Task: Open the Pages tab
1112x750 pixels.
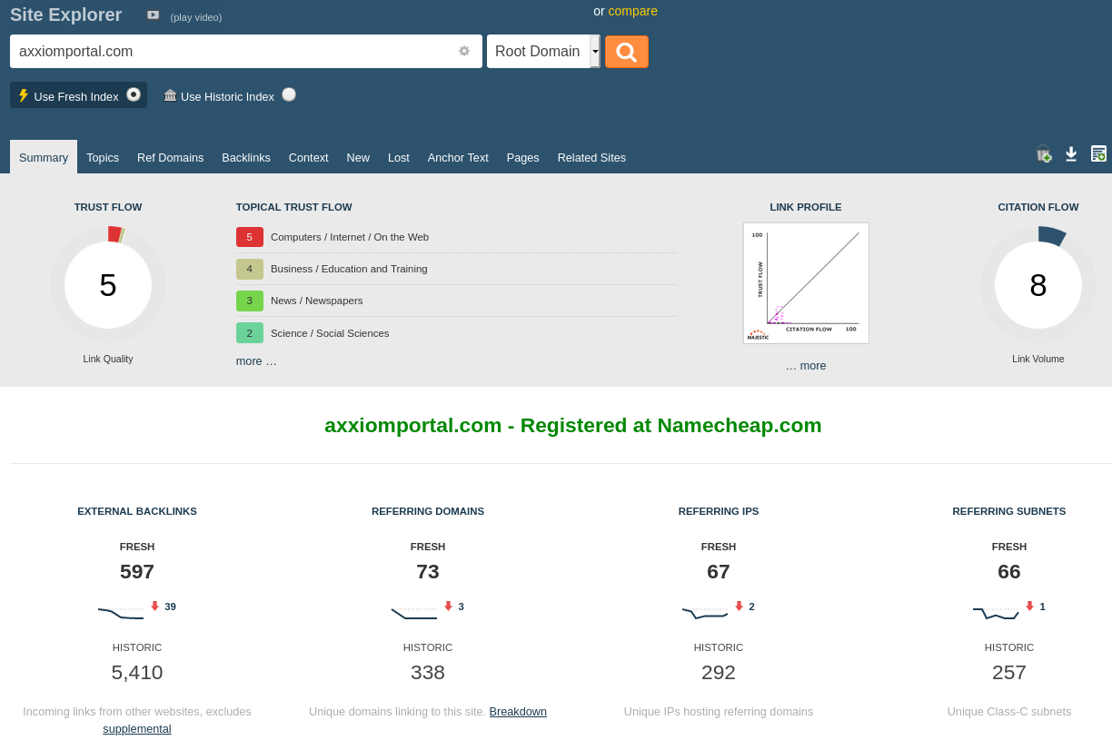Action: [523, 157]
